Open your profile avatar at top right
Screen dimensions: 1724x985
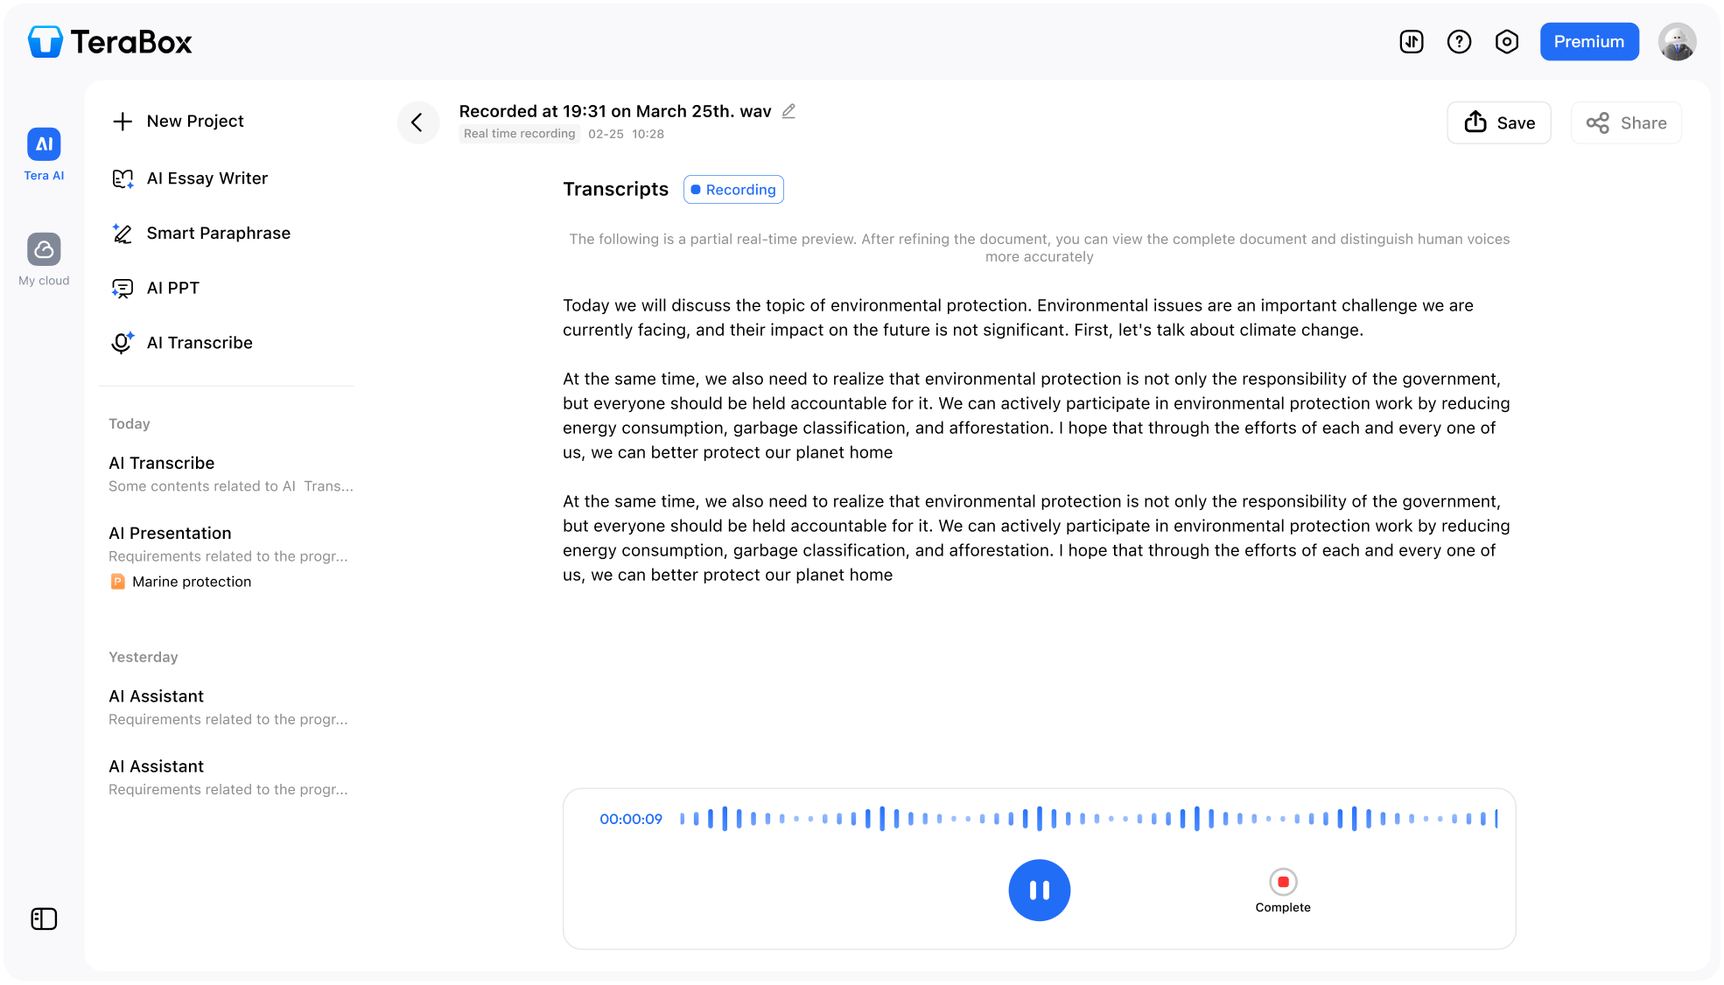point(1677,41)
